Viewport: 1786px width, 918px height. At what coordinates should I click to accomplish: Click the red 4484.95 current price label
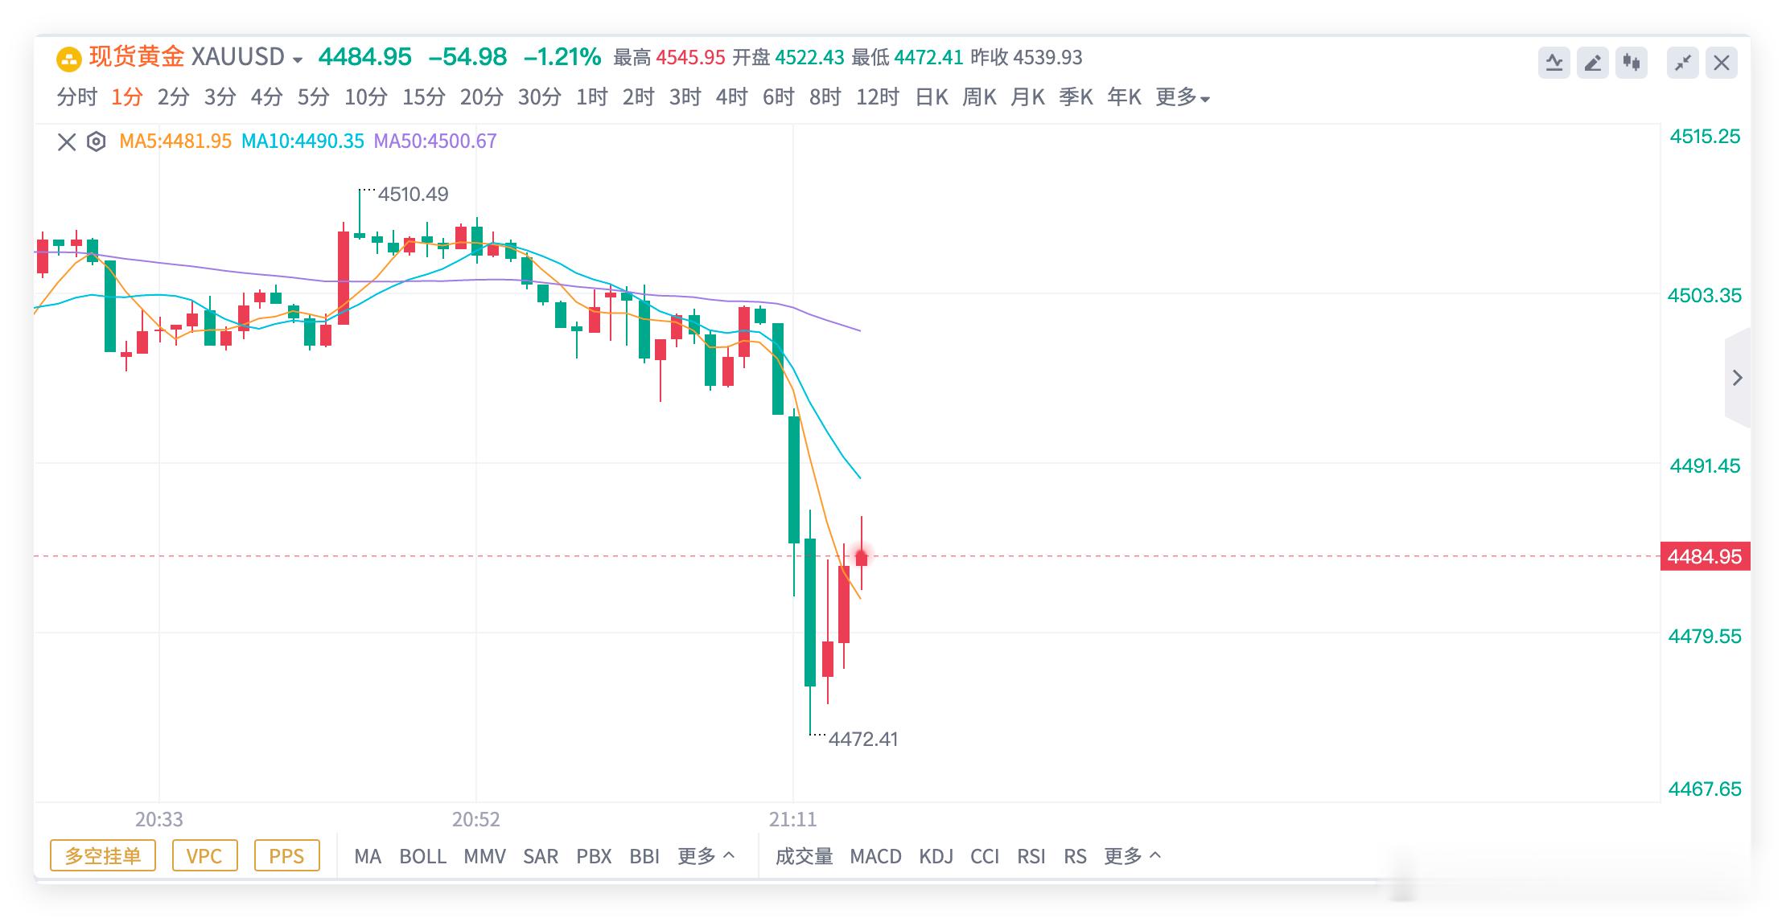[1705, 556]
